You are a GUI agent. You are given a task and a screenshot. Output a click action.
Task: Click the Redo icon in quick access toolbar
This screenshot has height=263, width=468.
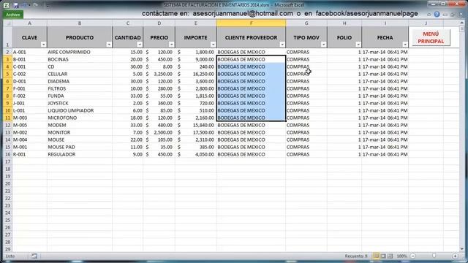tap(35, 5)
